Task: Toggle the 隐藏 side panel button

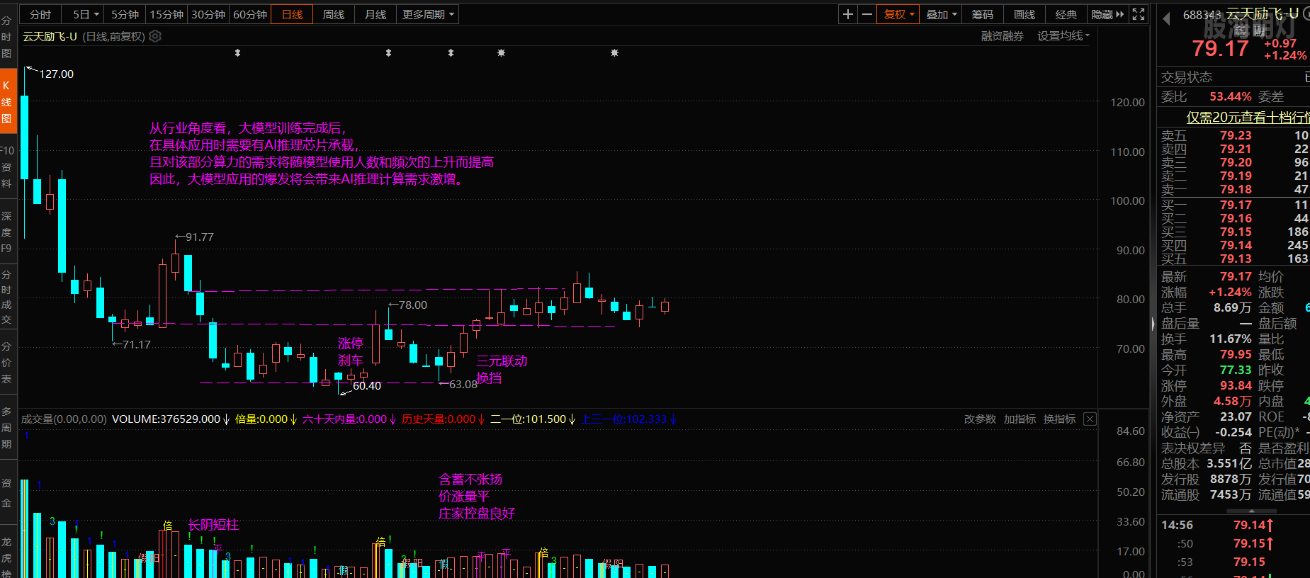Action: (x=1107, y=14)
